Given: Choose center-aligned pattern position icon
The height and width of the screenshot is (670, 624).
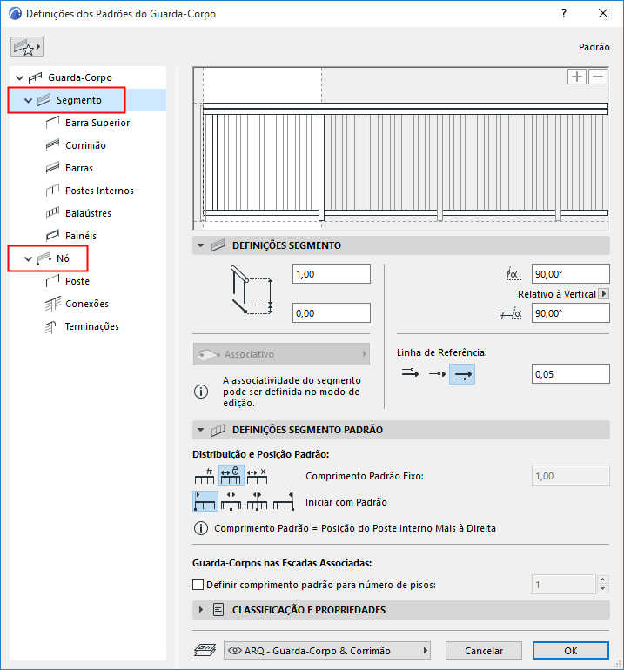Looking at the screenshot, I should pyautogui.click(x=231, y=501).
